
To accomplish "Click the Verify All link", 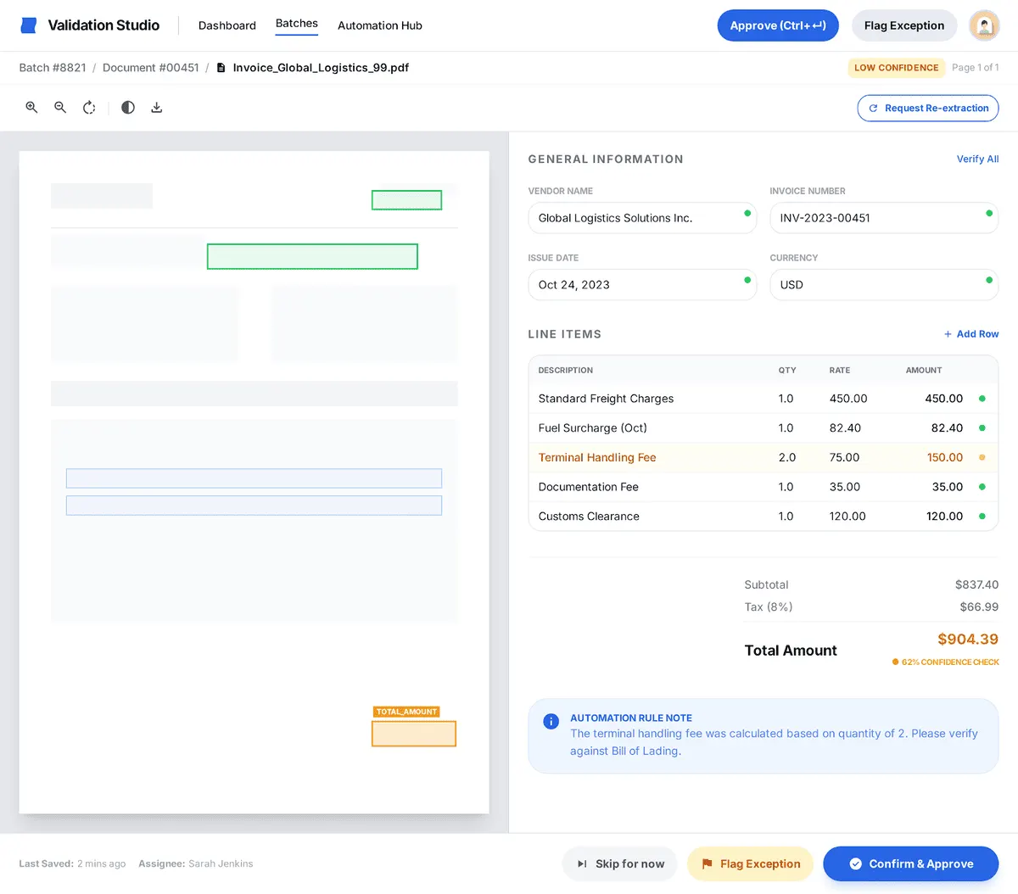I will 977,159.
